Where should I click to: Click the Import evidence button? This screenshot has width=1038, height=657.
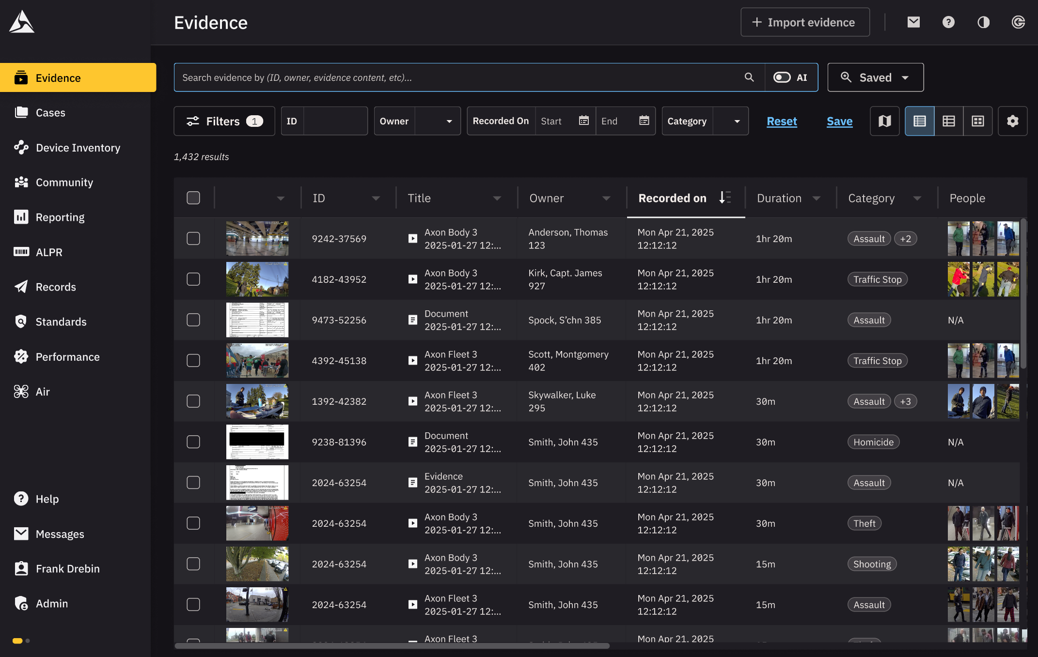[805, 22]
